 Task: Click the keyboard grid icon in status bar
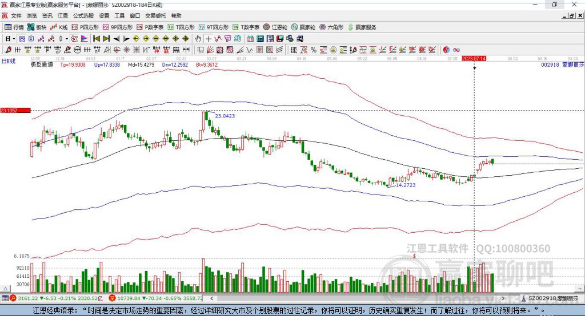tap(5, 298)
